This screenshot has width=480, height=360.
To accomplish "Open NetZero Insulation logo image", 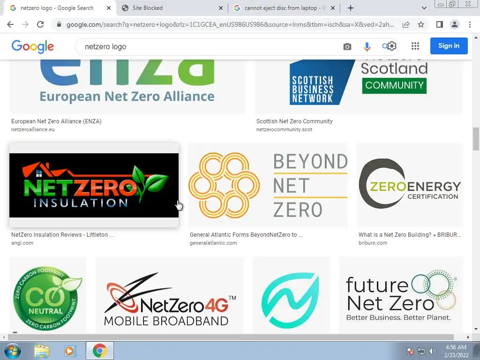I will tap(94, 185).
